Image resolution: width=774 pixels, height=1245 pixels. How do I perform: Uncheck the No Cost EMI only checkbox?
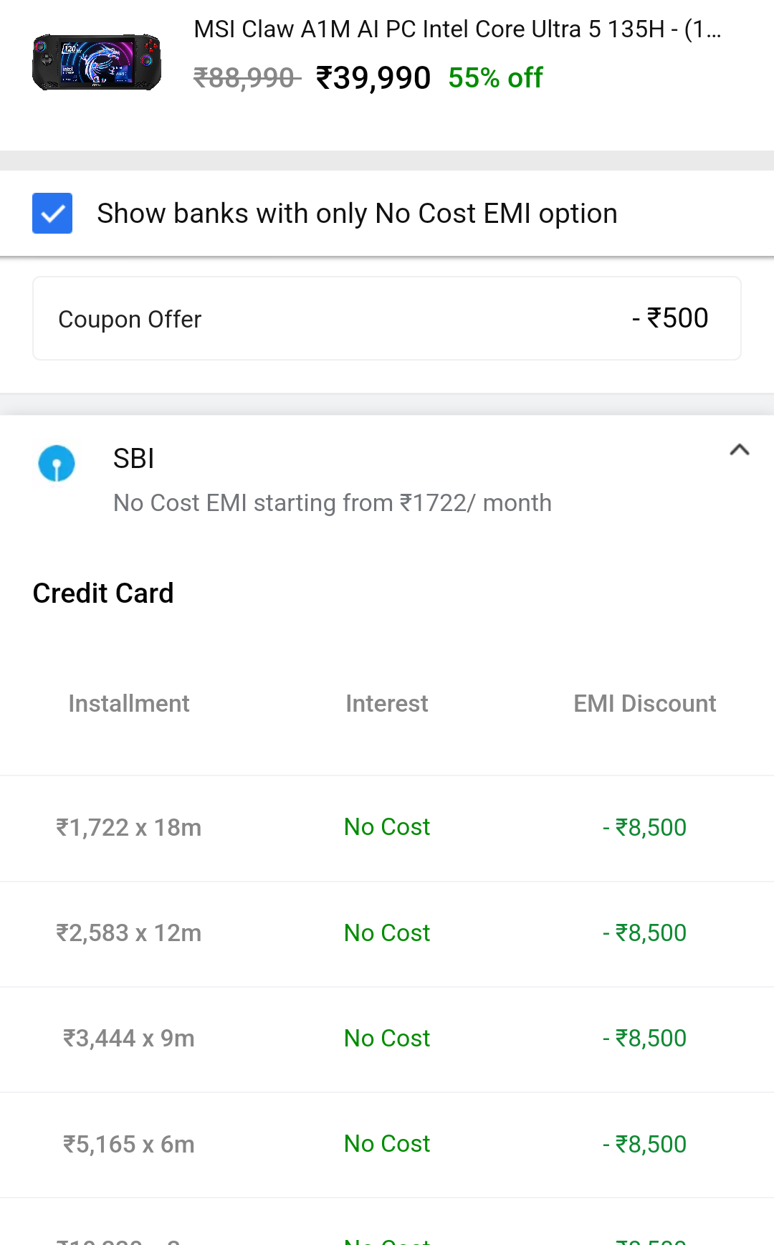click(x=52, y=214)
